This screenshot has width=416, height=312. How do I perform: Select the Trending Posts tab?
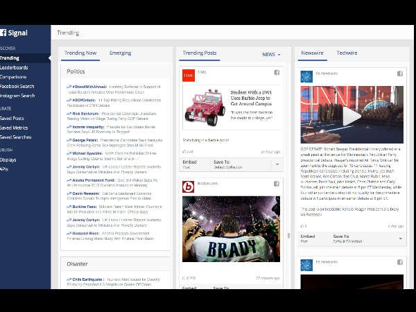coord(200,53)
